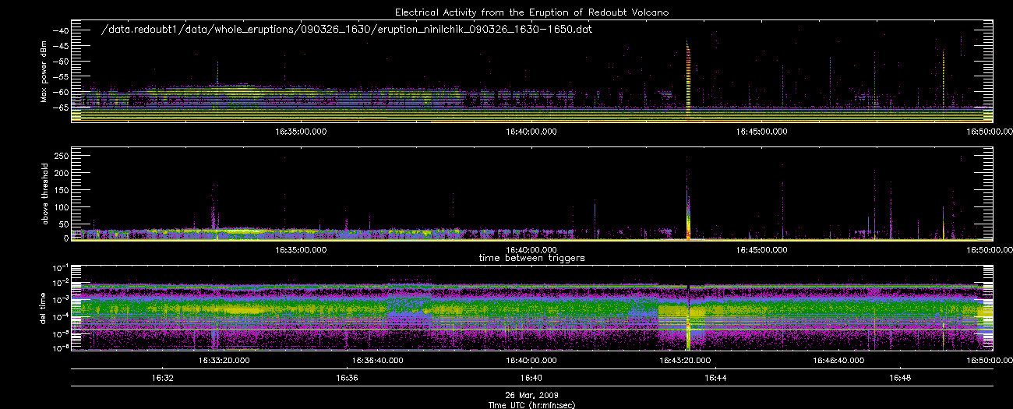This screenshot has height=409, width=1013.
Task: Click the -65 tick on Max power axis
Action: [62, 107]
